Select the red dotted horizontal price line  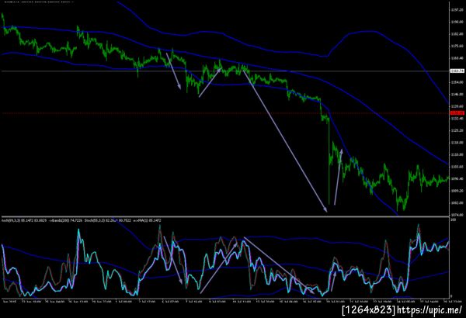tap(224, 113)
